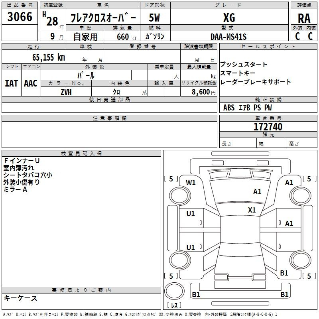
Task: Click the 譲渡書類期限 header
Action: pos(199,46)
